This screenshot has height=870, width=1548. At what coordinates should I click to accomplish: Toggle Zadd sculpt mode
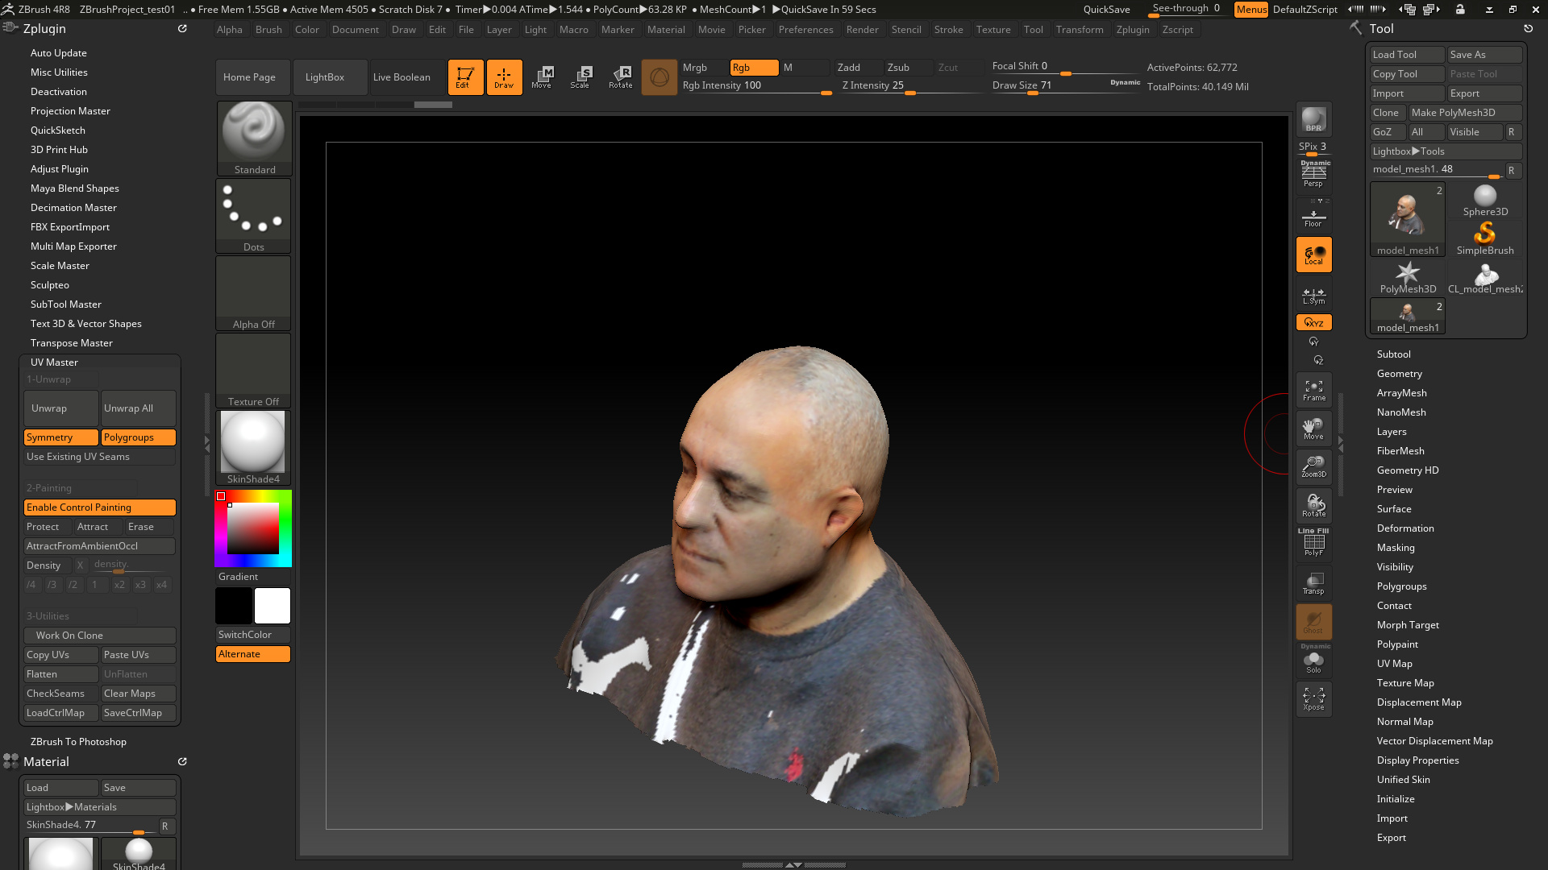click(x=858, y=68)
